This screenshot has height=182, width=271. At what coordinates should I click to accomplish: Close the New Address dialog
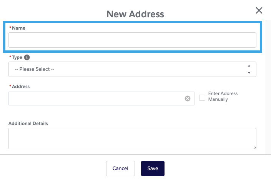pos(259,10)
